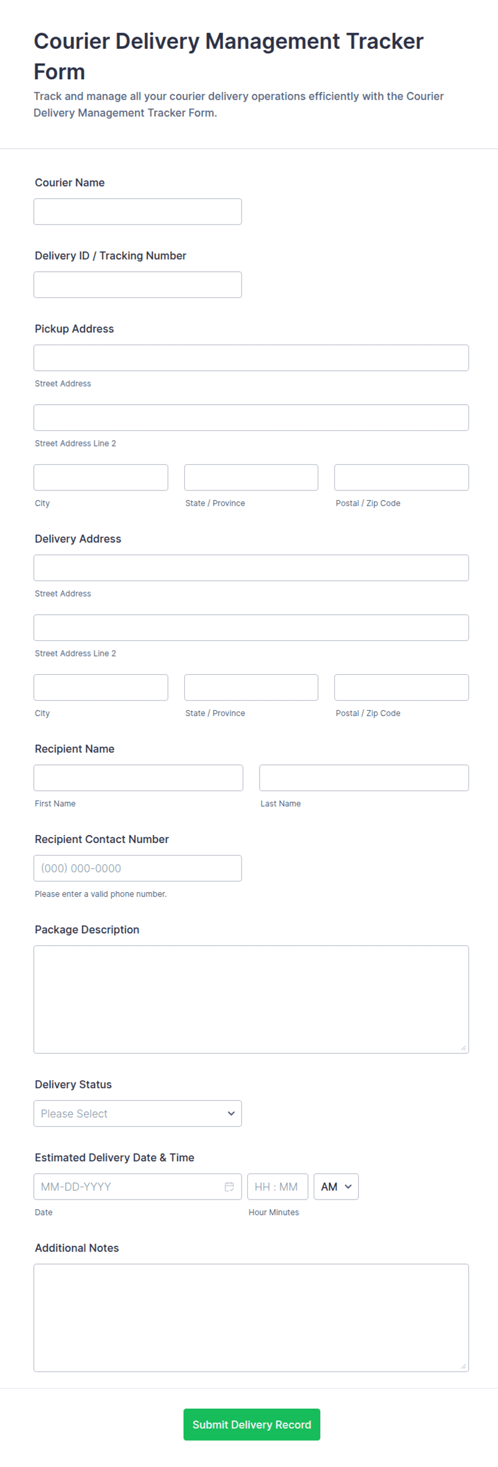498x1467 pixels.
Task: Click the Additional Notes text area
Action: point(251,1318)
